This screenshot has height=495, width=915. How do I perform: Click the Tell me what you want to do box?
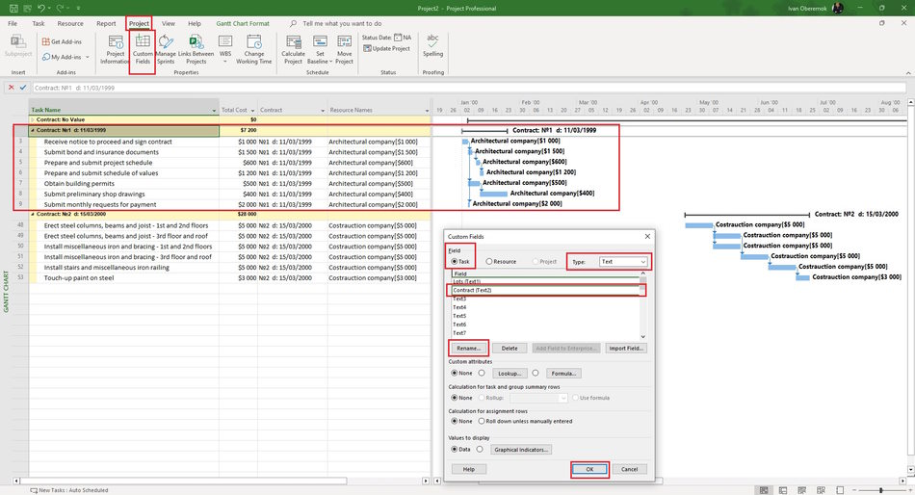coord(342,24)
